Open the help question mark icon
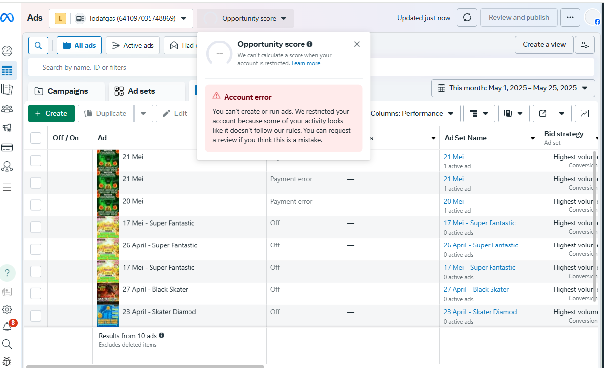This screenshot has width=604, height=368. pyautogui.click(x=7, y=273)
